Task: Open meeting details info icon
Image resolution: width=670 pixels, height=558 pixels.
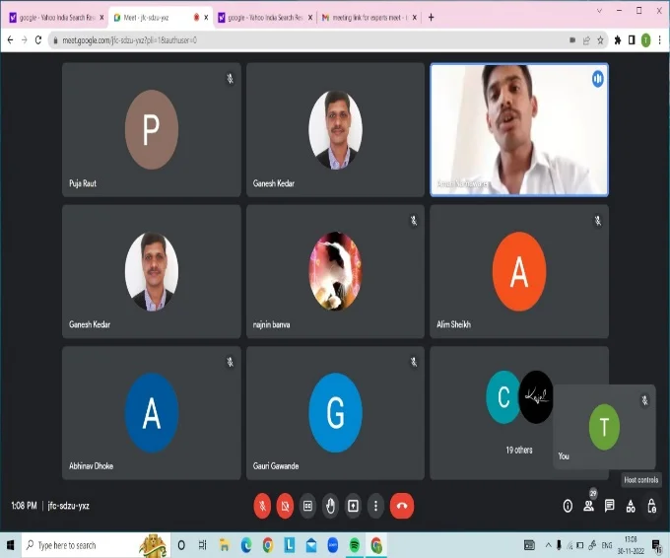Action: click(568, 507)
